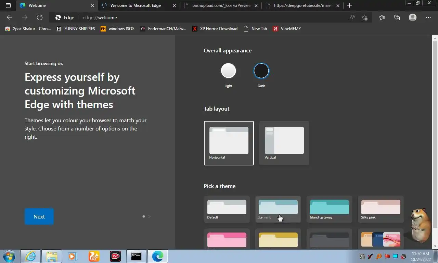
Task: Close the bashupload.com tab
Action: [x=256, y=5]
